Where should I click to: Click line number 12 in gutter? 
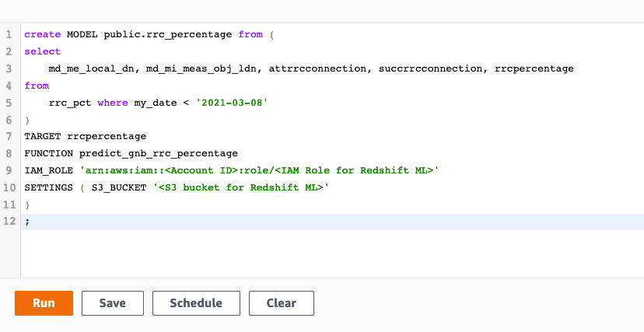click(x=8, y=222)
